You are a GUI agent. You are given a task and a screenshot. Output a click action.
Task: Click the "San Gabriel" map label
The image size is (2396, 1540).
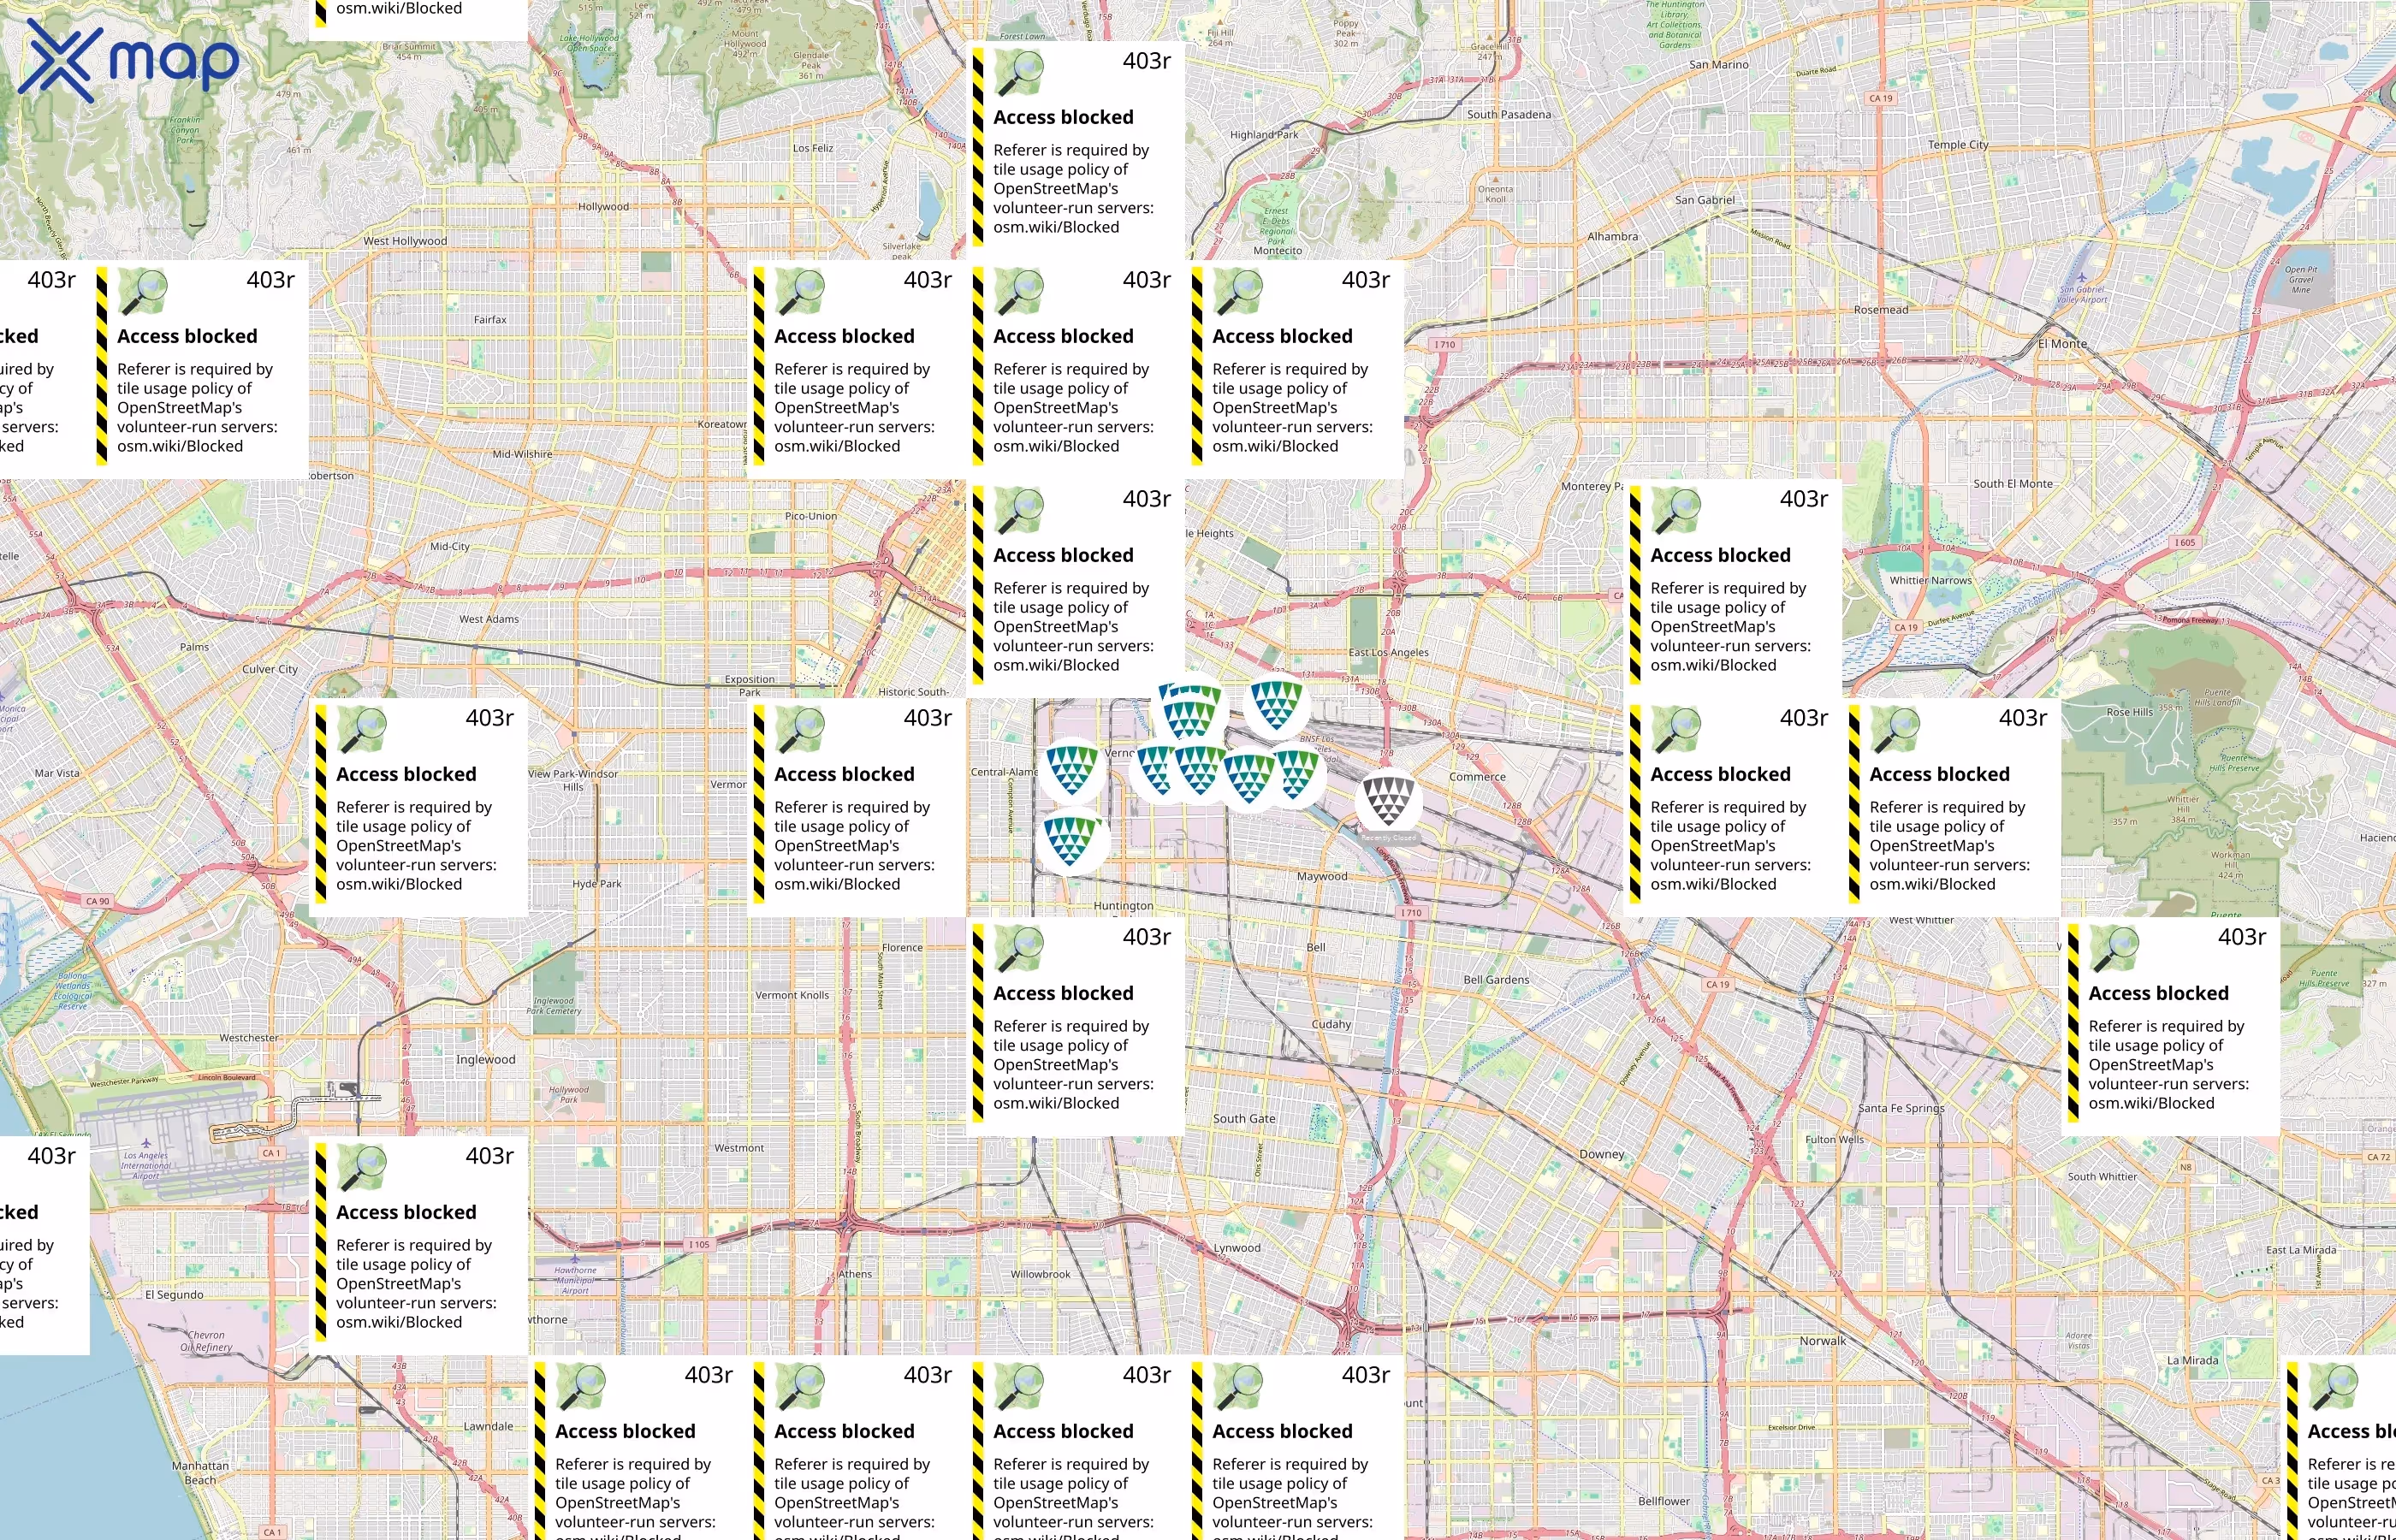(1705, 200)
